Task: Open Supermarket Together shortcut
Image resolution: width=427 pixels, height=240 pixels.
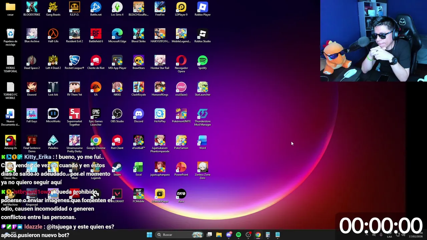Action: (74, 117)
